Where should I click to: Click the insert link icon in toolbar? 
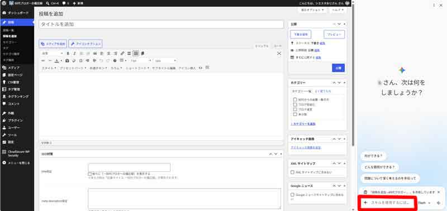[x=122, y=53]
